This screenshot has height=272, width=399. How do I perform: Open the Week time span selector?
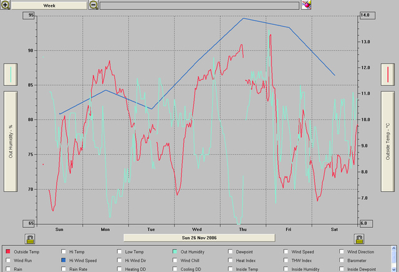point(49,5)
